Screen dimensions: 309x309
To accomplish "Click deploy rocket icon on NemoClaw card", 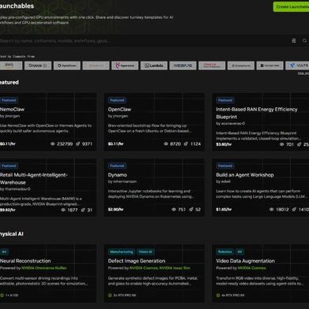I will click(78, 143).
